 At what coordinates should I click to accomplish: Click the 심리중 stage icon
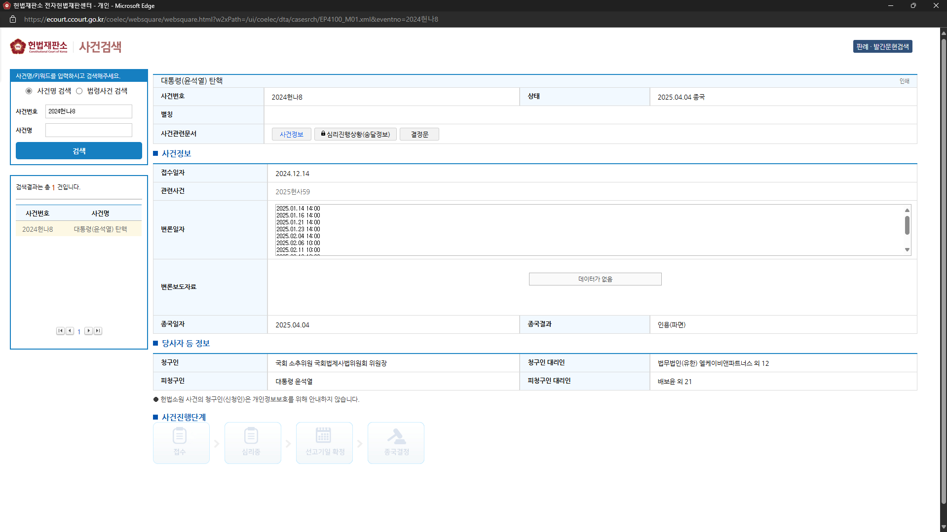252,436
